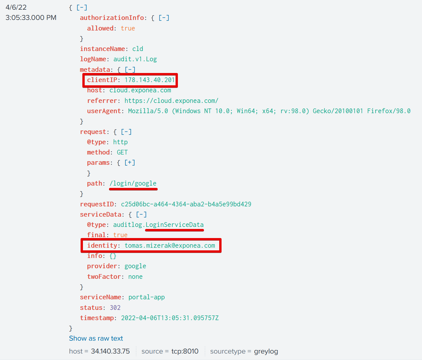Collapse the metadata object

(x=130, y=70)
